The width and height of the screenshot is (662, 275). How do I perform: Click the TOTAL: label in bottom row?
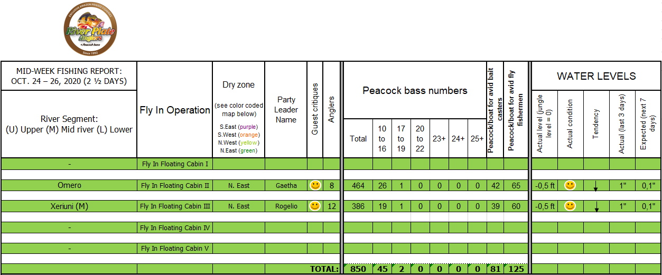[x=324, y=269]
